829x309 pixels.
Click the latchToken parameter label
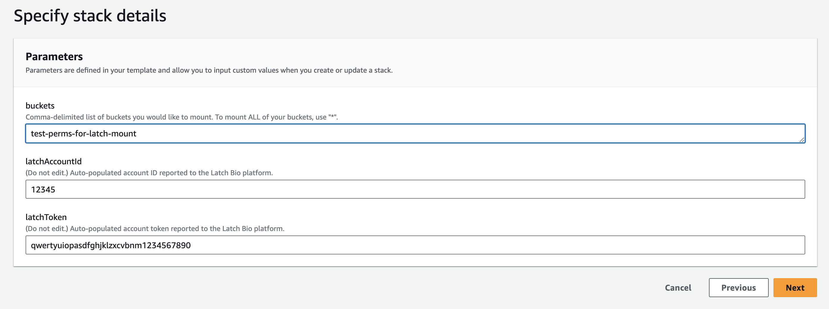pyautogui.click(x=46, y=217)
